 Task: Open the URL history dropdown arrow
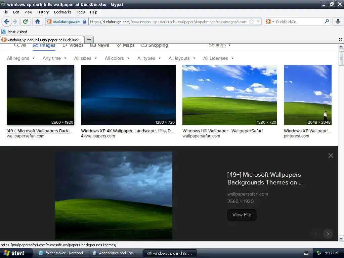tap(258, 21)
